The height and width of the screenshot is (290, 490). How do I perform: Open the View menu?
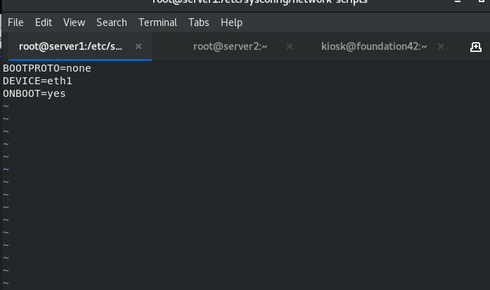(74, 22)
